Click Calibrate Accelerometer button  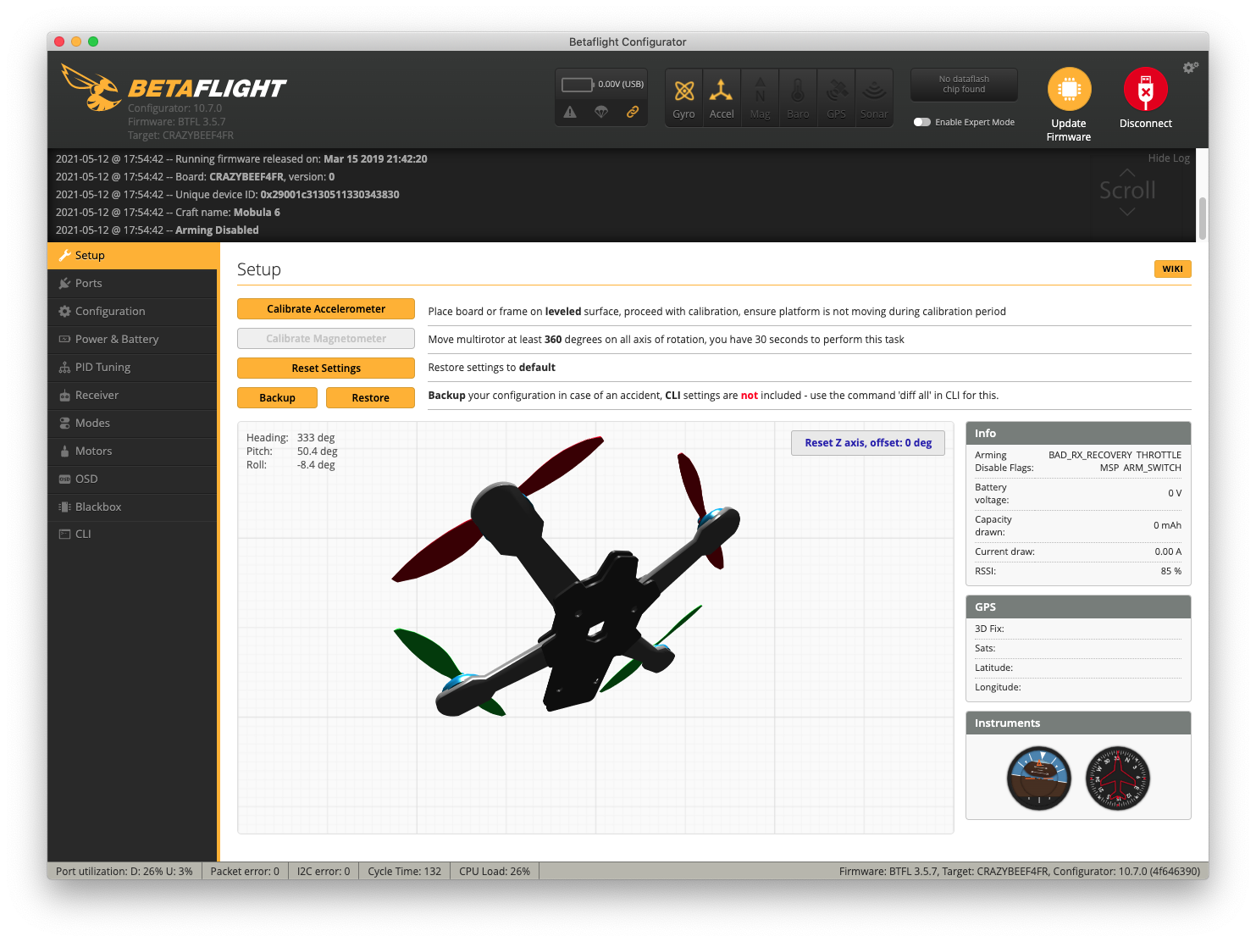[x=326, y=309]
